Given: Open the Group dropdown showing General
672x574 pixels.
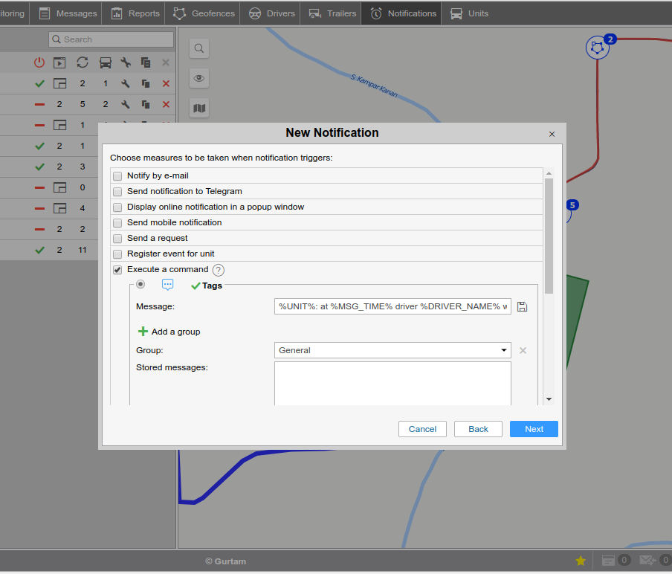Looking at the screenshot, I should point(392,350).
